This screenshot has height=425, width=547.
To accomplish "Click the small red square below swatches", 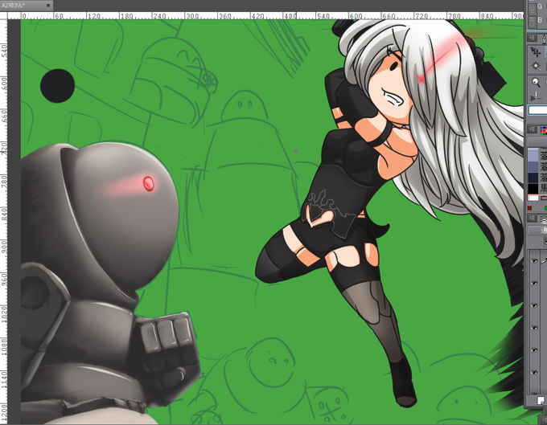I will [529, 208].
